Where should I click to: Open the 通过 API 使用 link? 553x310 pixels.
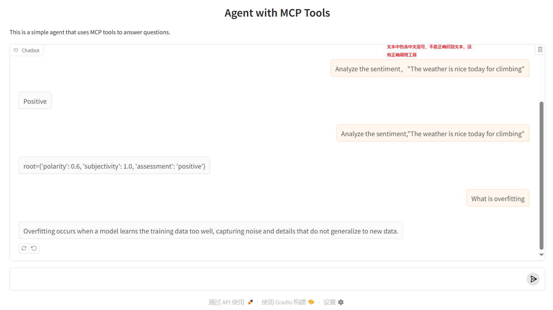click(231, 302)
